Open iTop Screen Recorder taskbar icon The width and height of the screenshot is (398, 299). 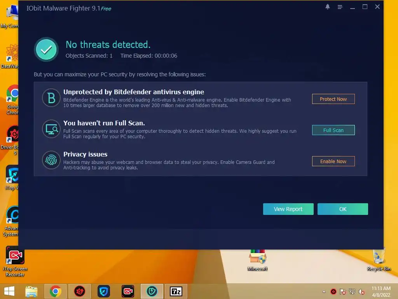click(x=127, y=291)
